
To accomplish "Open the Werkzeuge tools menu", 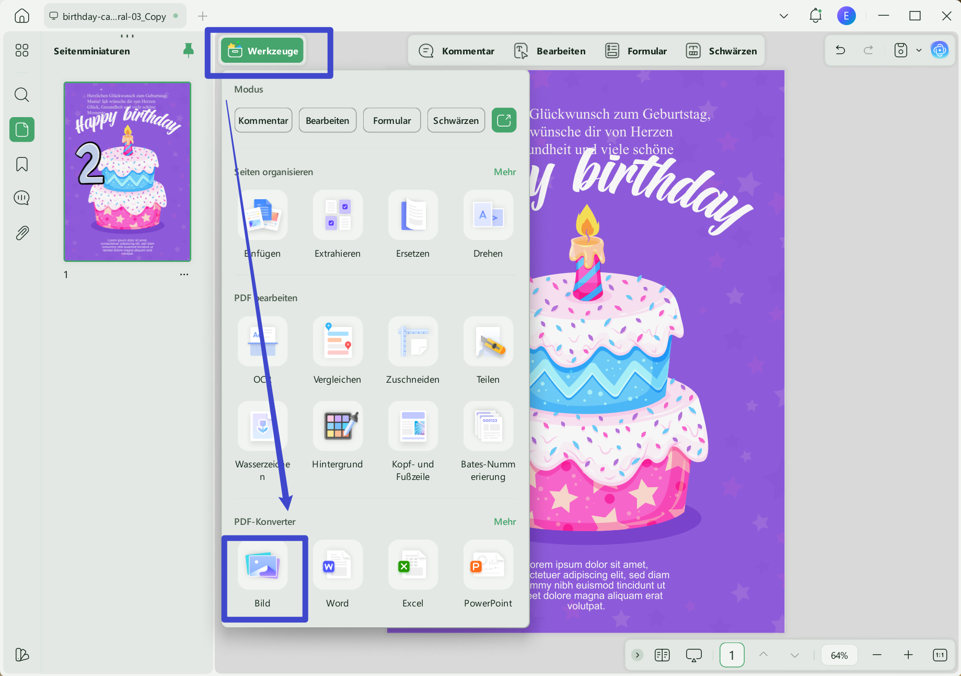I will tap(262, 51).
